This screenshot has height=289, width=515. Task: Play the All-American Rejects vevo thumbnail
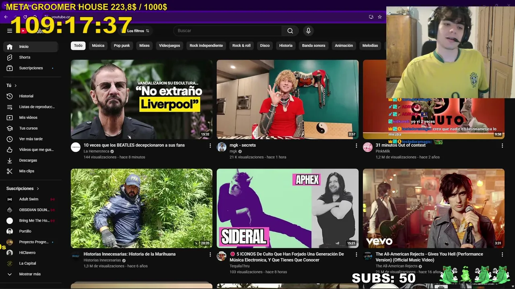coord(434,208)
